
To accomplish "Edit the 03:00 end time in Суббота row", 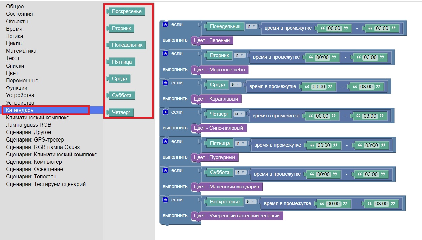I will click(371, 174).
